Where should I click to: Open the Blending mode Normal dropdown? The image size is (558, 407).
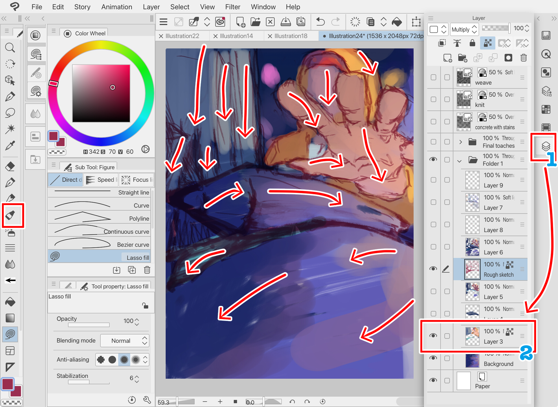click(x=125, y=341)
